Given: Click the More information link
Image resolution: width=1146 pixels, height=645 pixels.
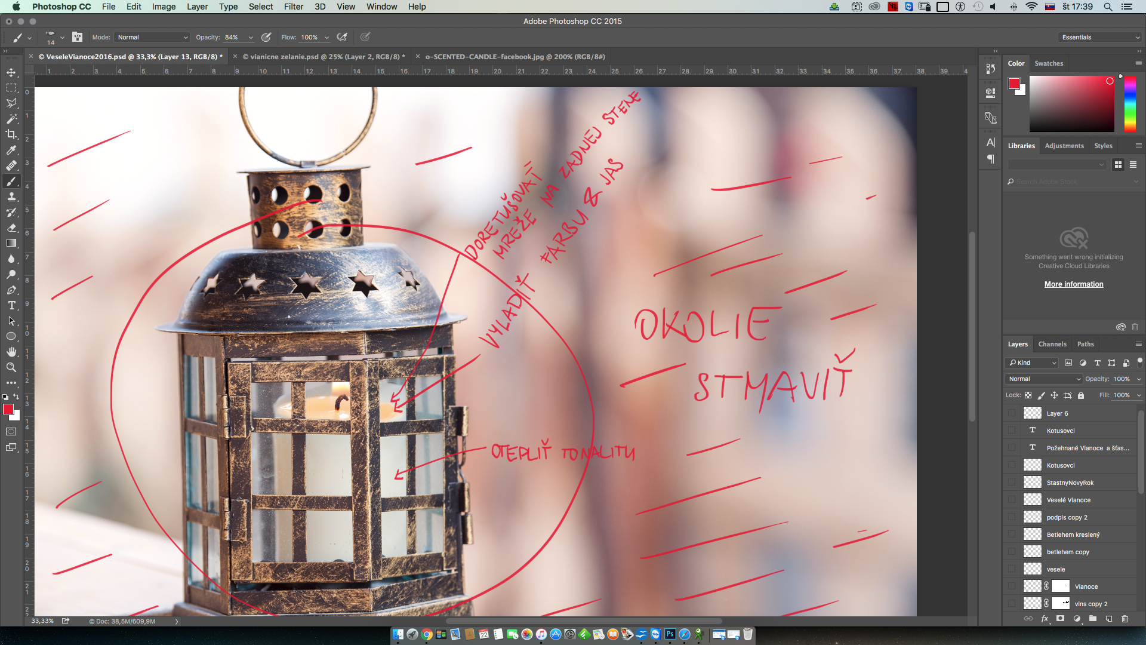Looking at the screenshot, I should 1073,284.
